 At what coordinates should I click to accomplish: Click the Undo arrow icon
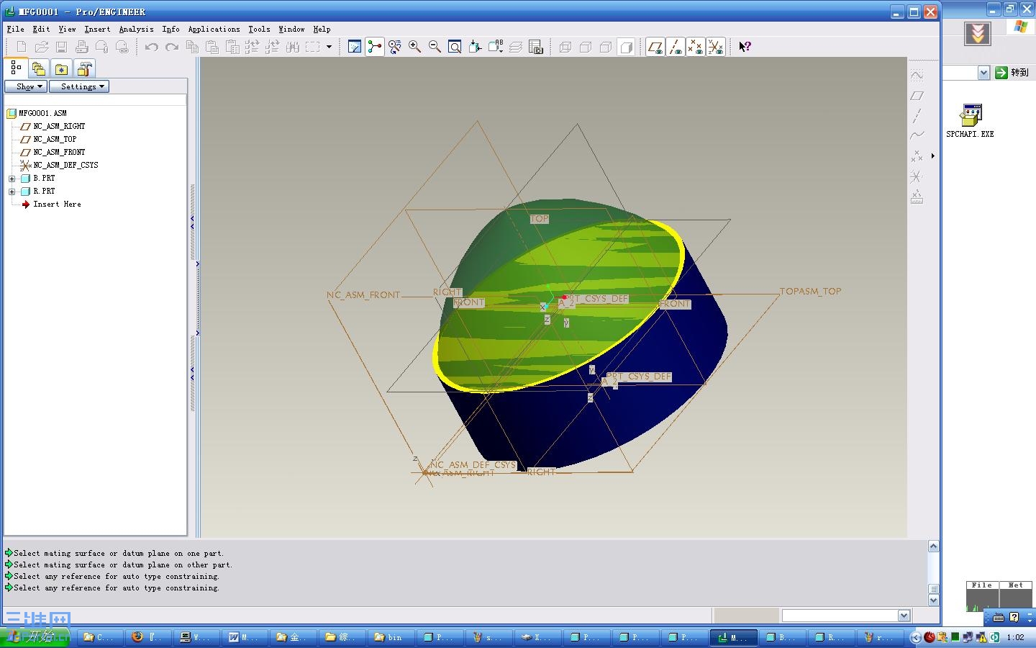point(151,47)
